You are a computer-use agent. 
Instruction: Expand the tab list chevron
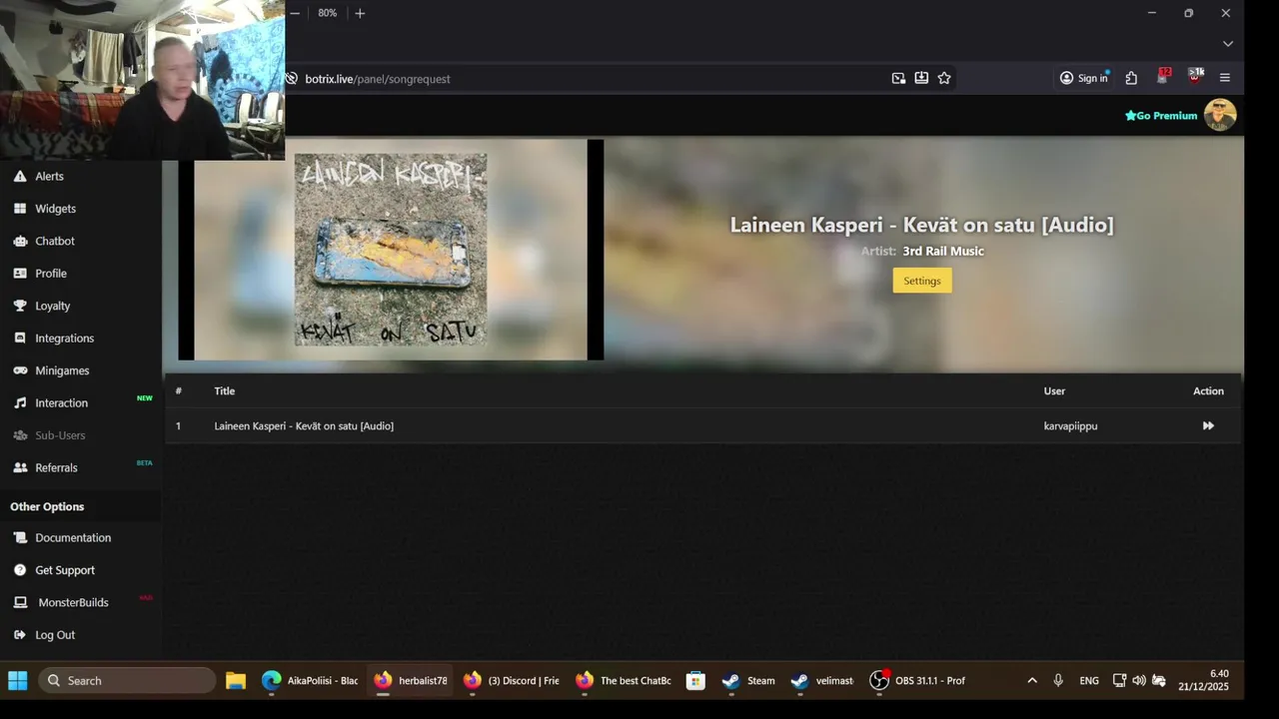(1228, 44)
